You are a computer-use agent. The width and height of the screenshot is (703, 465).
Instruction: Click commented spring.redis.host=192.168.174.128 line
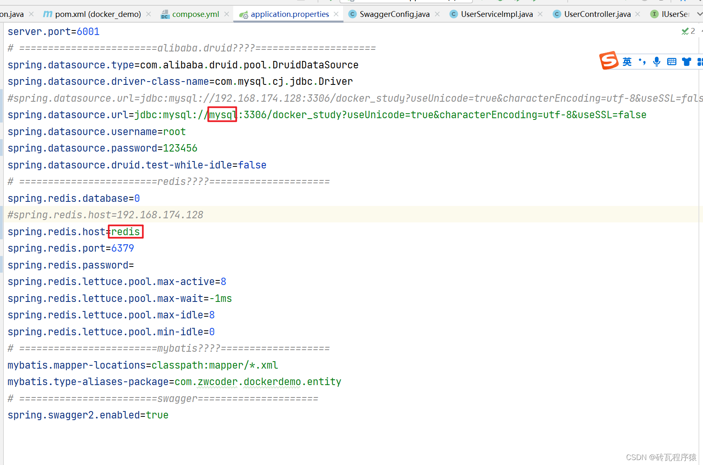coord(105,215)
